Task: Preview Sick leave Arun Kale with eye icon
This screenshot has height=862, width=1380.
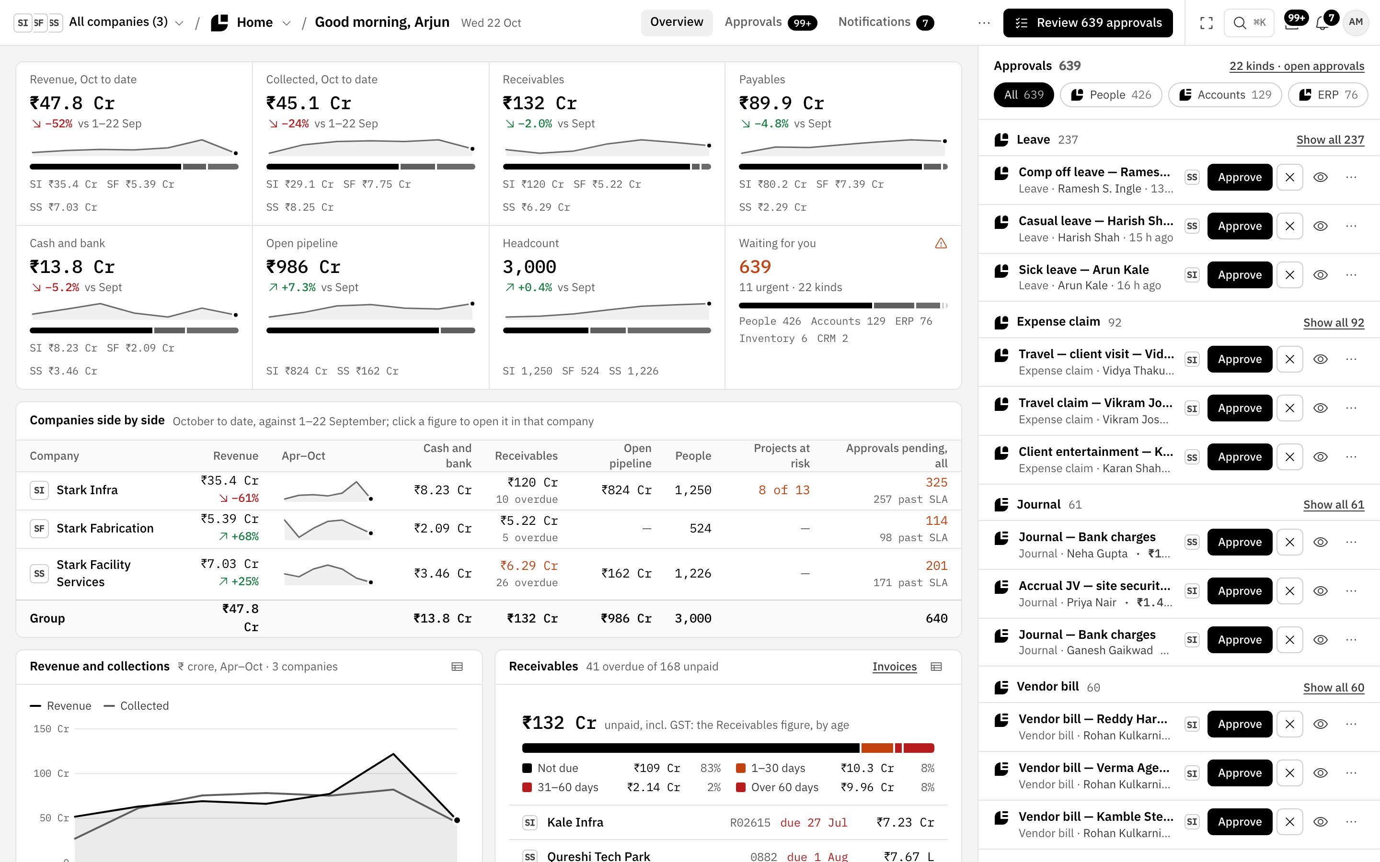Action: tap(1321, 275)
